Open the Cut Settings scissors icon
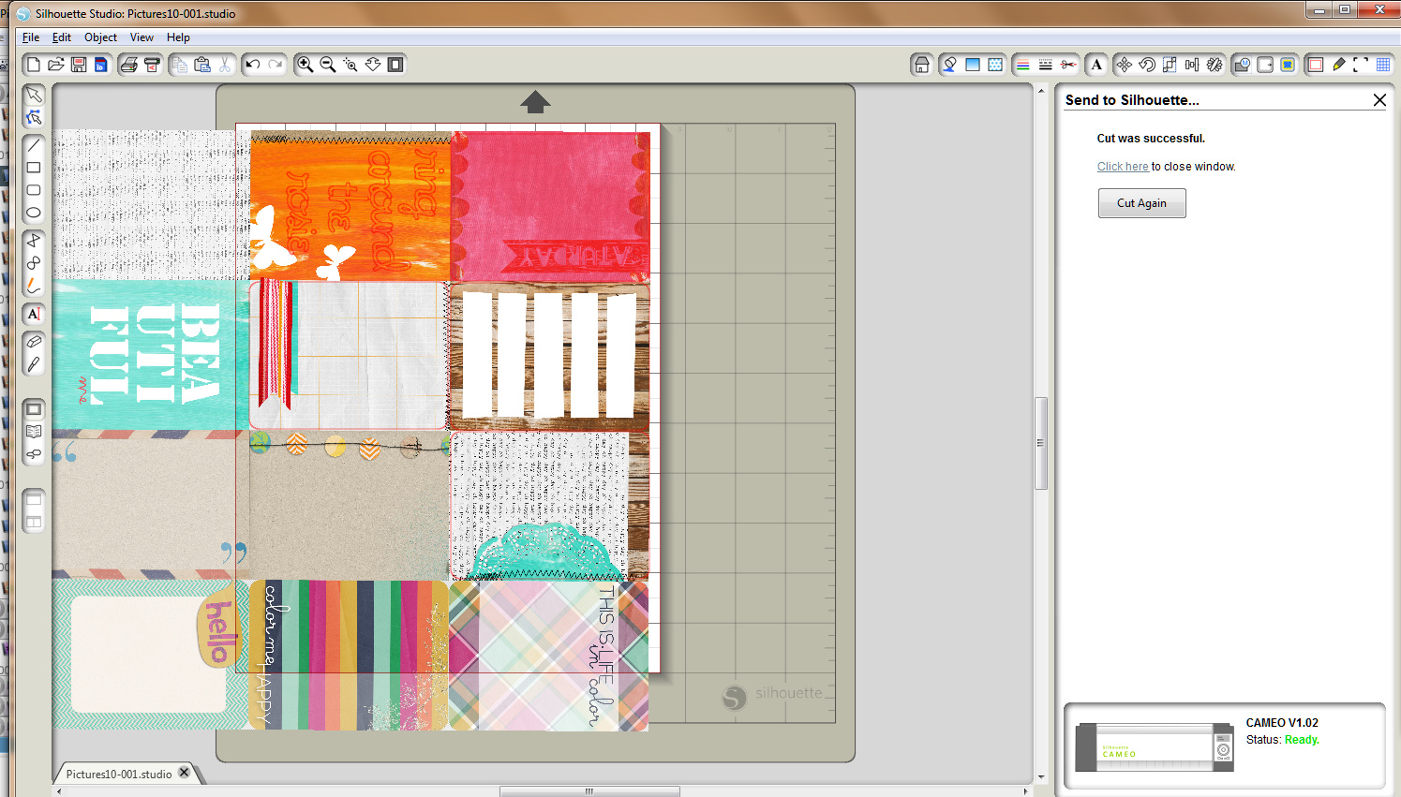 coord(1068,65)
